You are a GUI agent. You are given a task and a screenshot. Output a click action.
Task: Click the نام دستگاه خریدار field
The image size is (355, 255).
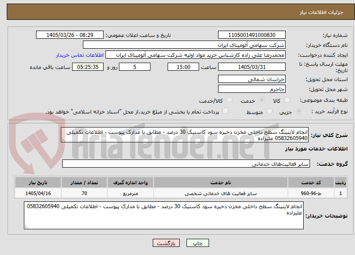coord(184,45)
